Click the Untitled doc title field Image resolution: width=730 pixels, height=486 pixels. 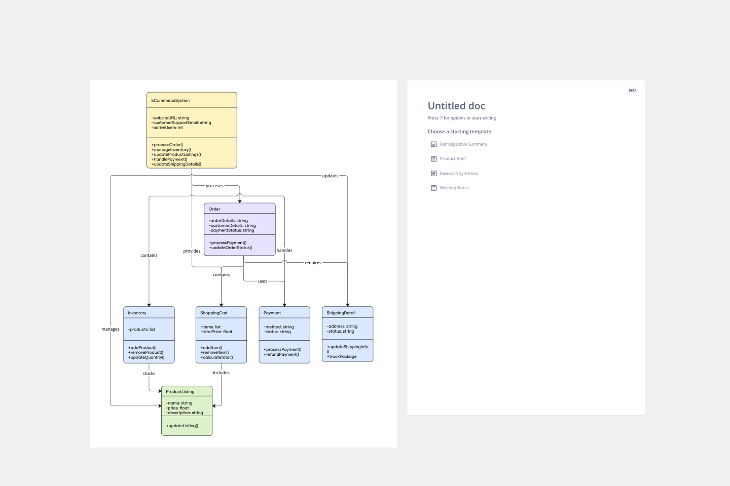click(456, 106)
